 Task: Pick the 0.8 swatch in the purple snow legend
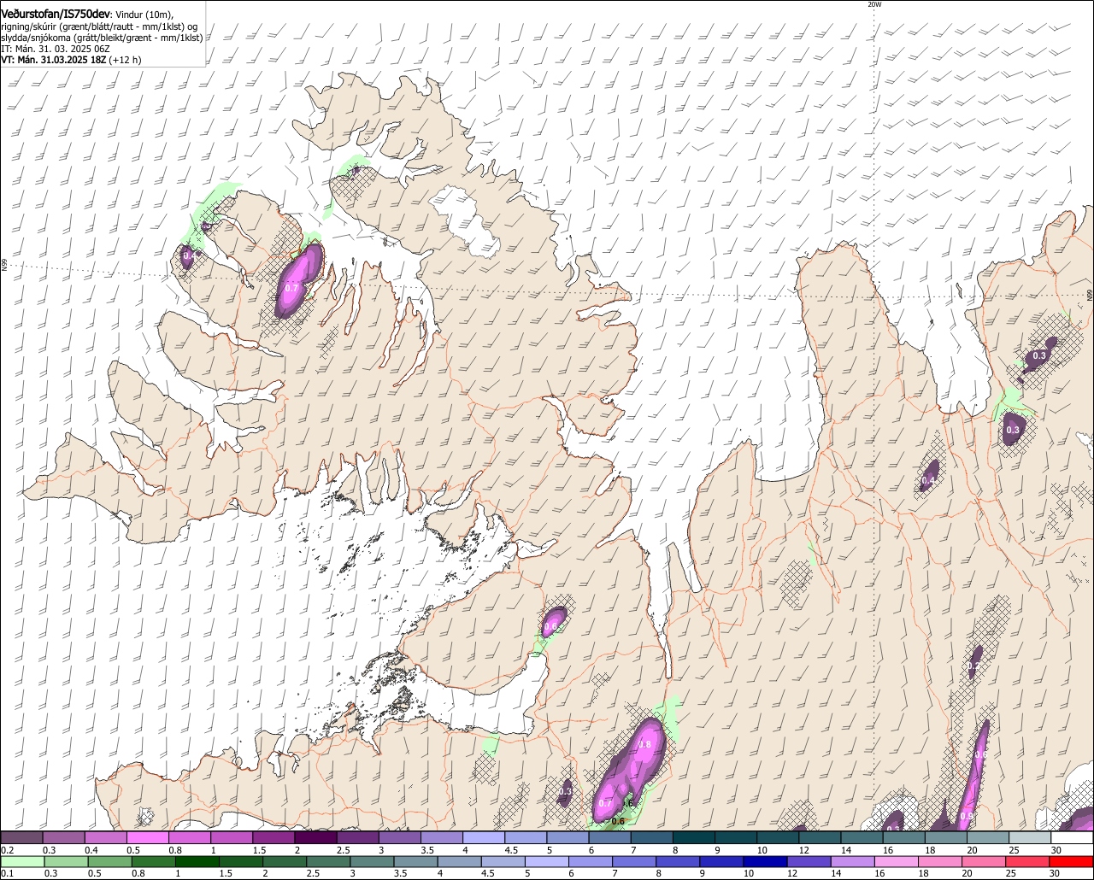point(188,838)
